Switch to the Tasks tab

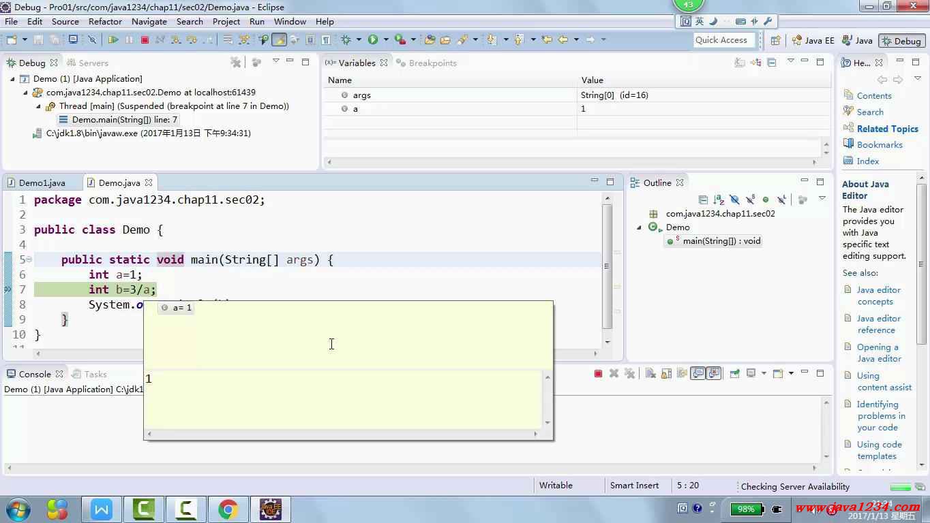coord(89,374)
